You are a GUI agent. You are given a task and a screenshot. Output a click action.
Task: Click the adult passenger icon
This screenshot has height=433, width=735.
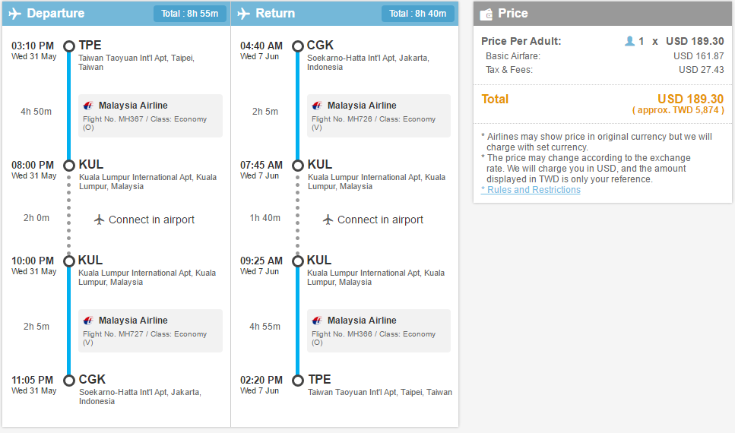coord(629,41)
